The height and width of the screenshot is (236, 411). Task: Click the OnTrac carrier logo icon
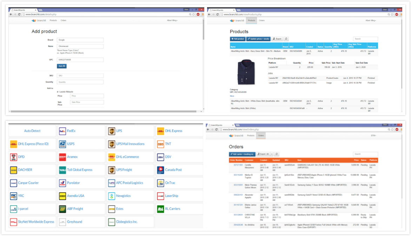(160, 183)
